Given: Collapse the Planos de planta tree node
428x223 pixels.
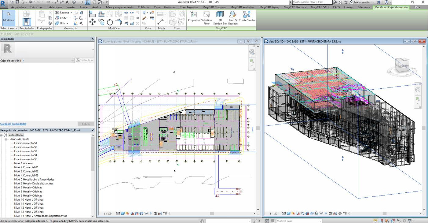Looking at the screenshot, I should pos(6,139).
